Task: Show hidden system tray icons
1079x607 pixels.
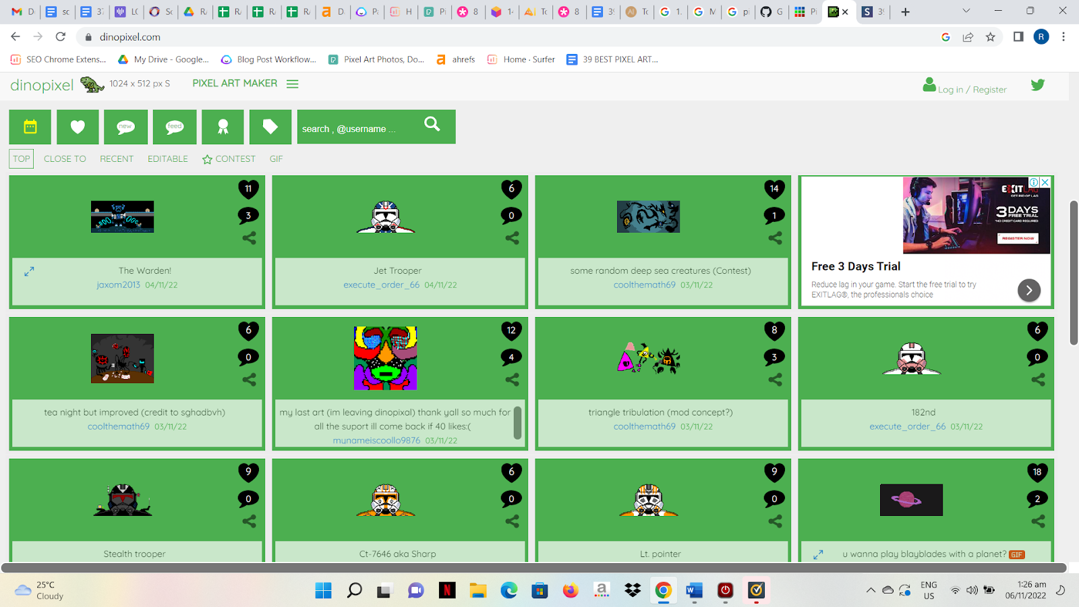Action: click(x=871, y=591)
